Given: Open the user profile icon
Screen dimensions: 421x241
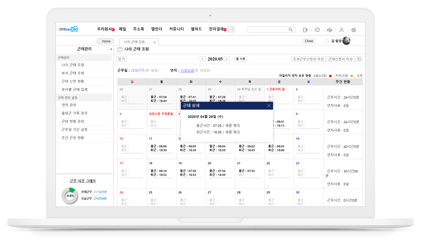Looking at the screenshot, I should [342, 30].
